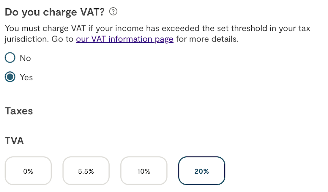328x192 pixels.
Task: Get help about charging VAT via circled question mark
Action: [x=113, y=12]
